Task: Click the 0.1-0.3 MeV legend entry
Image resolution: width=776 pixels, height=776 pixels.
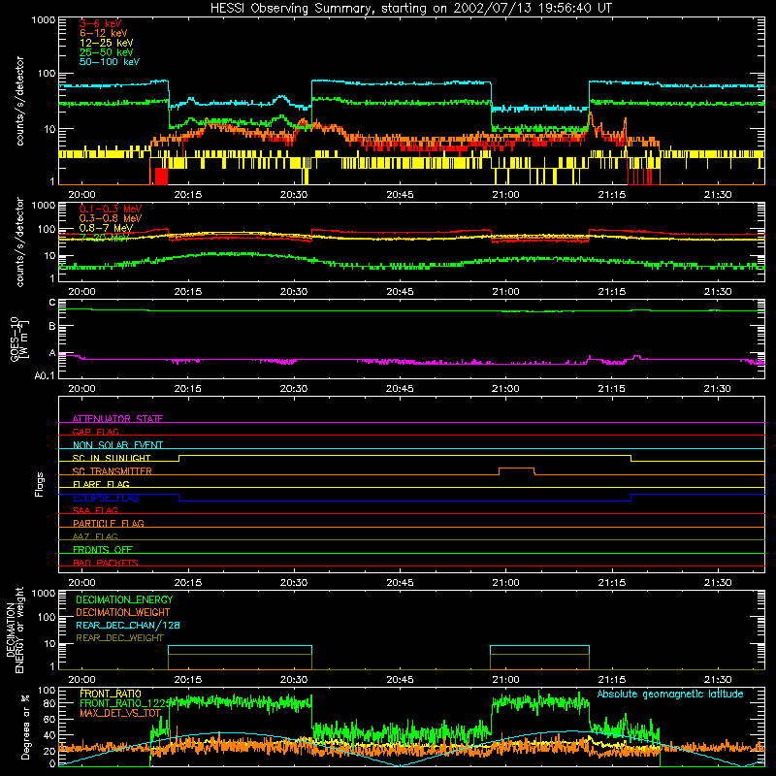Action: coord(111,209)
